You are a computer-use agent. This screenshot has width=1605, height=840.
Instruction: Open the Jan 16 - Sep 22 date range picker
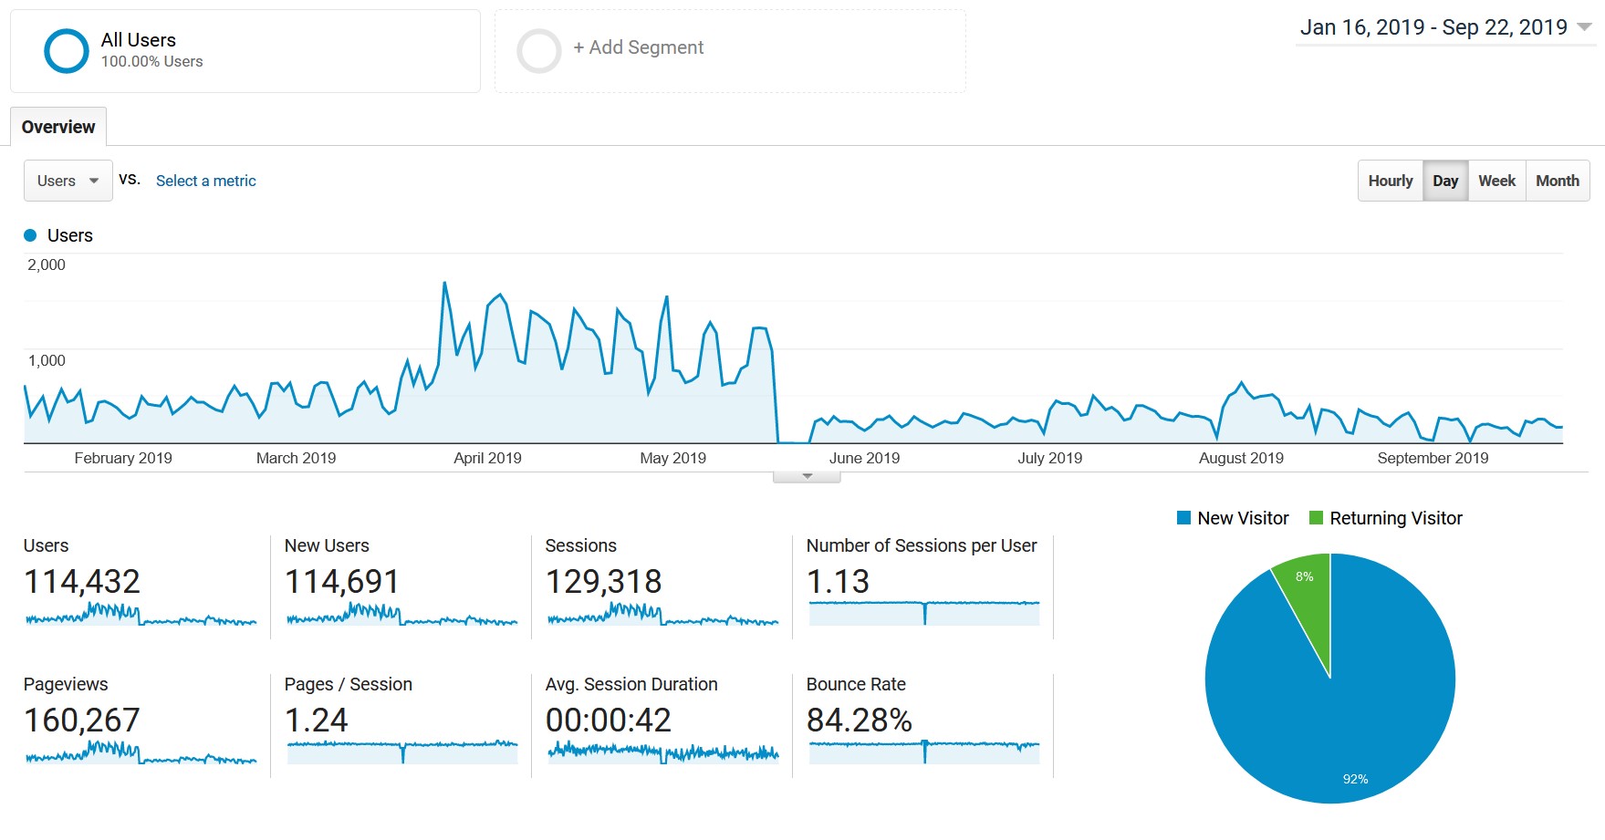[1433, 27]
